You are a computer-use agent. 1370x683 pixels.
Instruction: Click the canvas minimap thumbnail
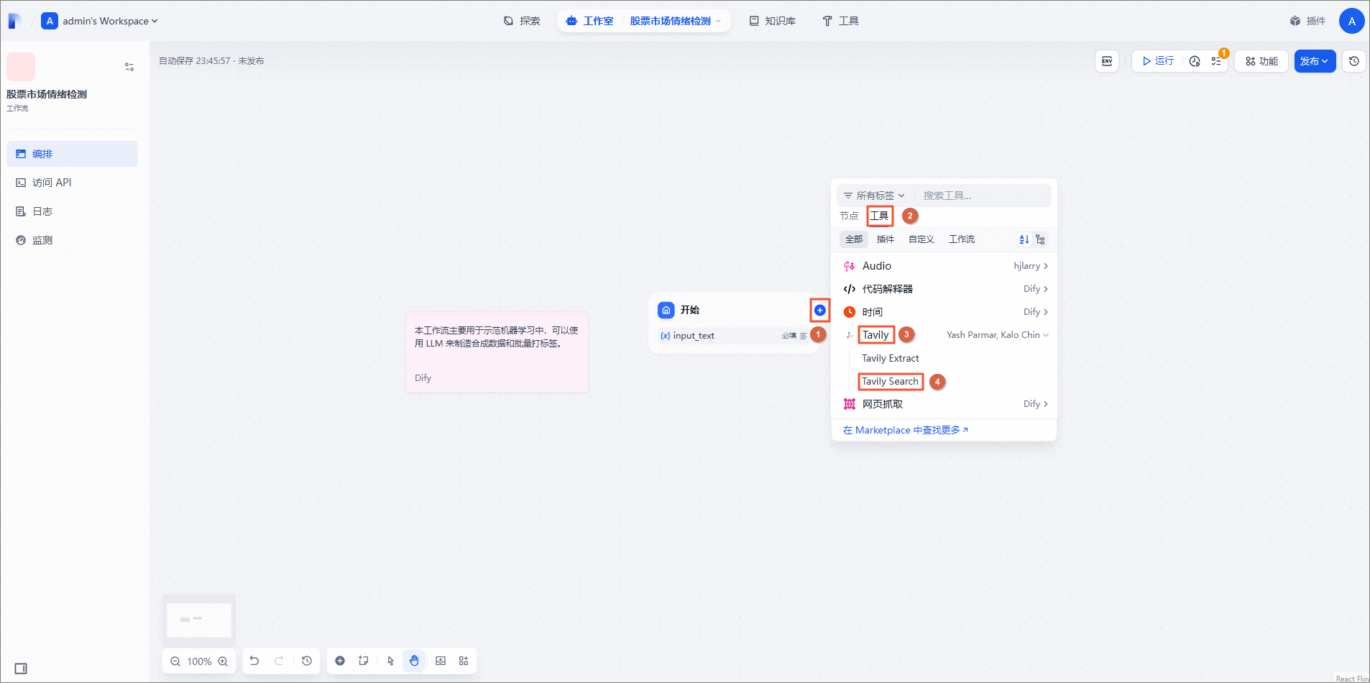(199, 620)
